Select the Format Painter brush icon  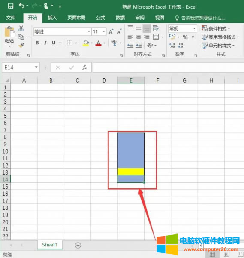pyautogui.click(x=21, y=45)
